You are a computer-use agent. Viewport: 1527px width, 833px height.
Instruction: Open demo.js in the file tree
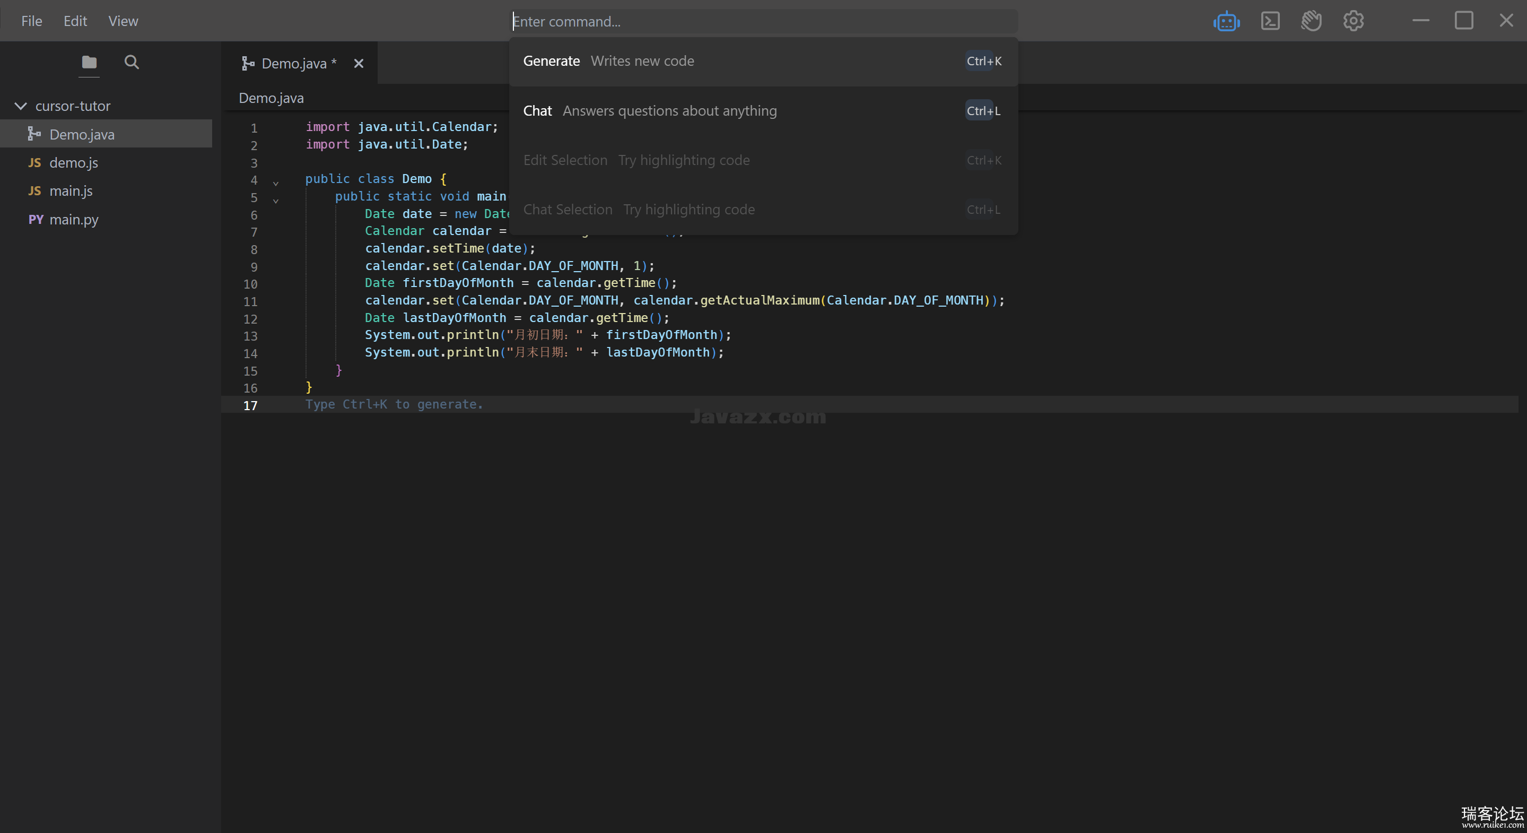pos(106,162)
